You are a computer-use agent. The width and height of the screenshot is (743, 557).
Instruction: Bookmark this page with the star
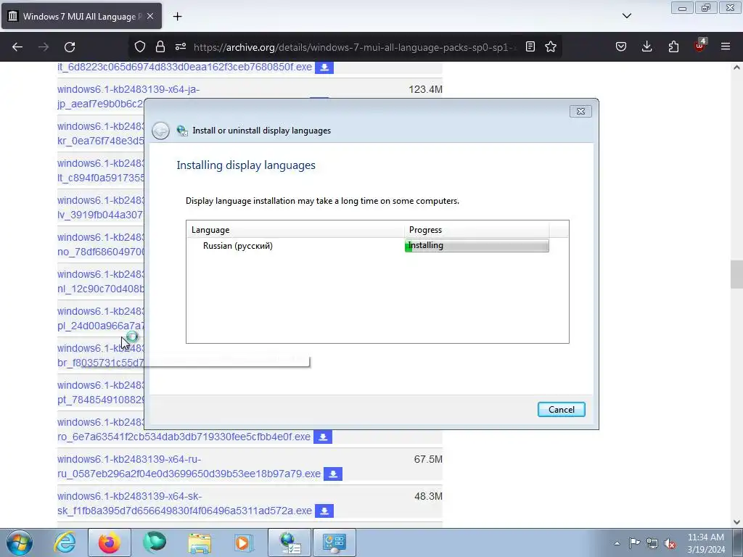coord(551,46)
